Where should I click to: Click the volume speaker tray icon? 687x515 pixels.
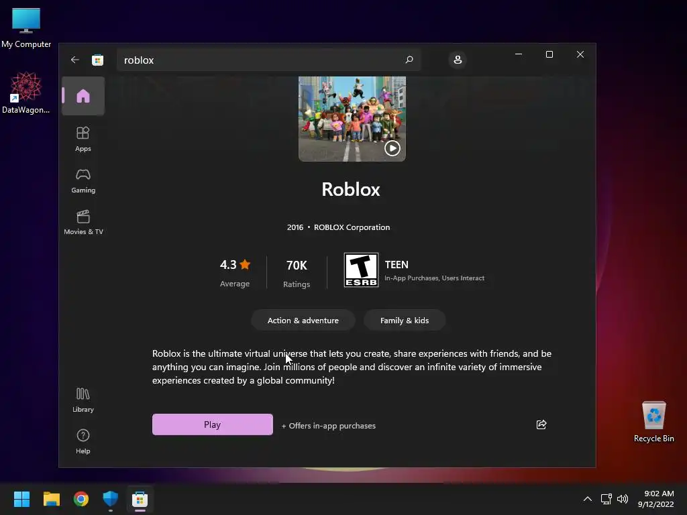point(622,499)
